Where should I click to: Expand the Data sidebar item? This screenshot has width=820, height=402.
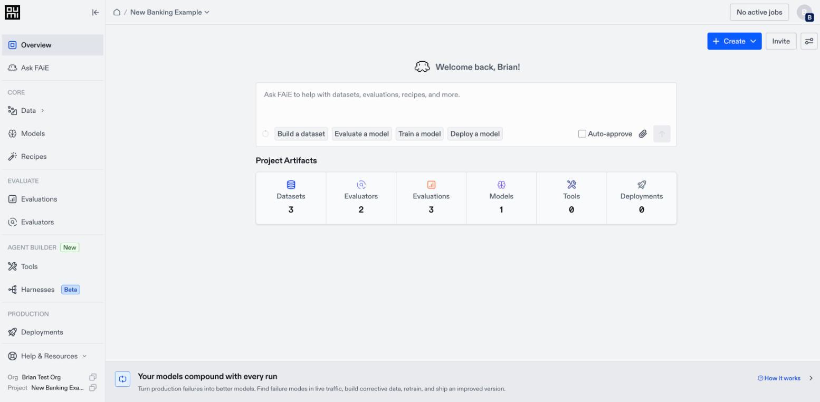click(53, 110)
